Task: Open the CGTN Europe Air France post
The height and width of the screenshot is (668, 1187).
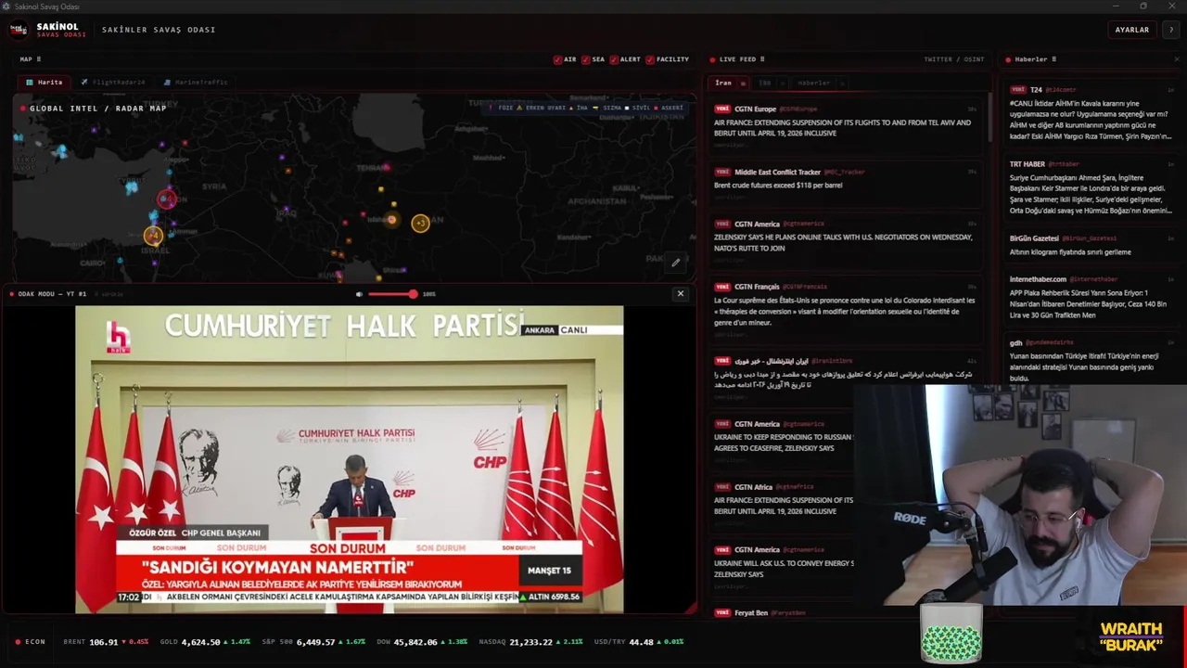Action: tap(846, 126)
